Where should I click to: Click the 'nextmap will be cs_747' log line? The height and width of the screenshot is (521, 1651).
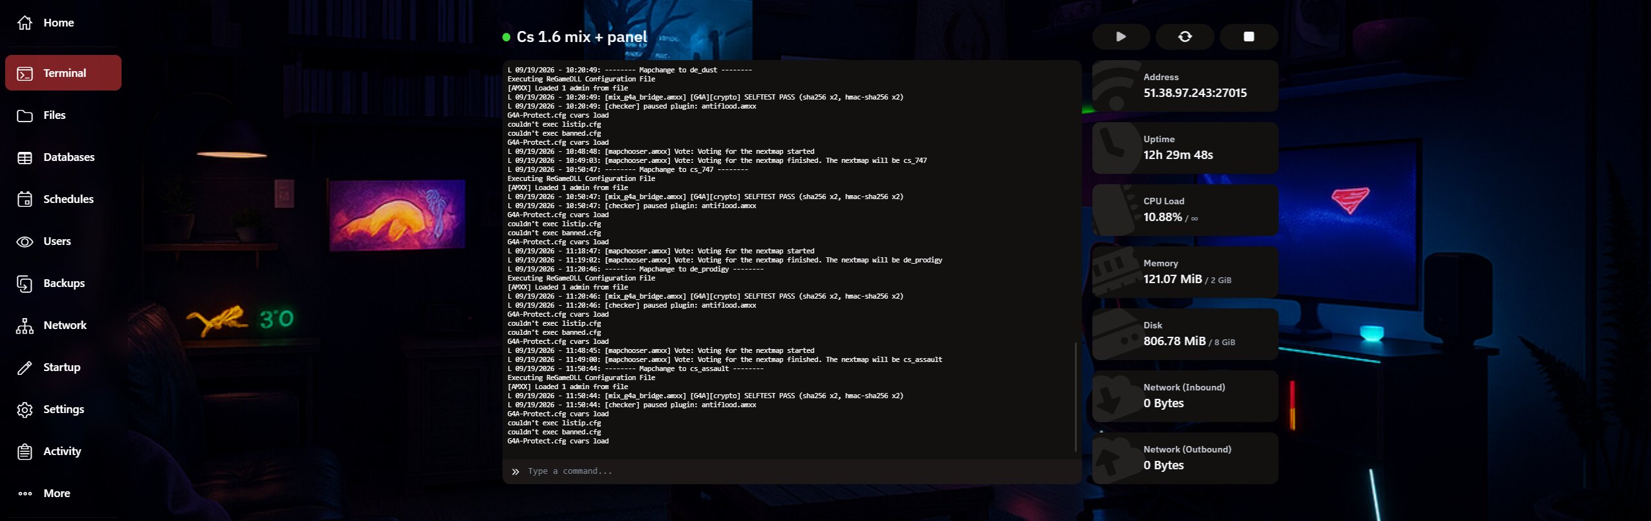717,160
